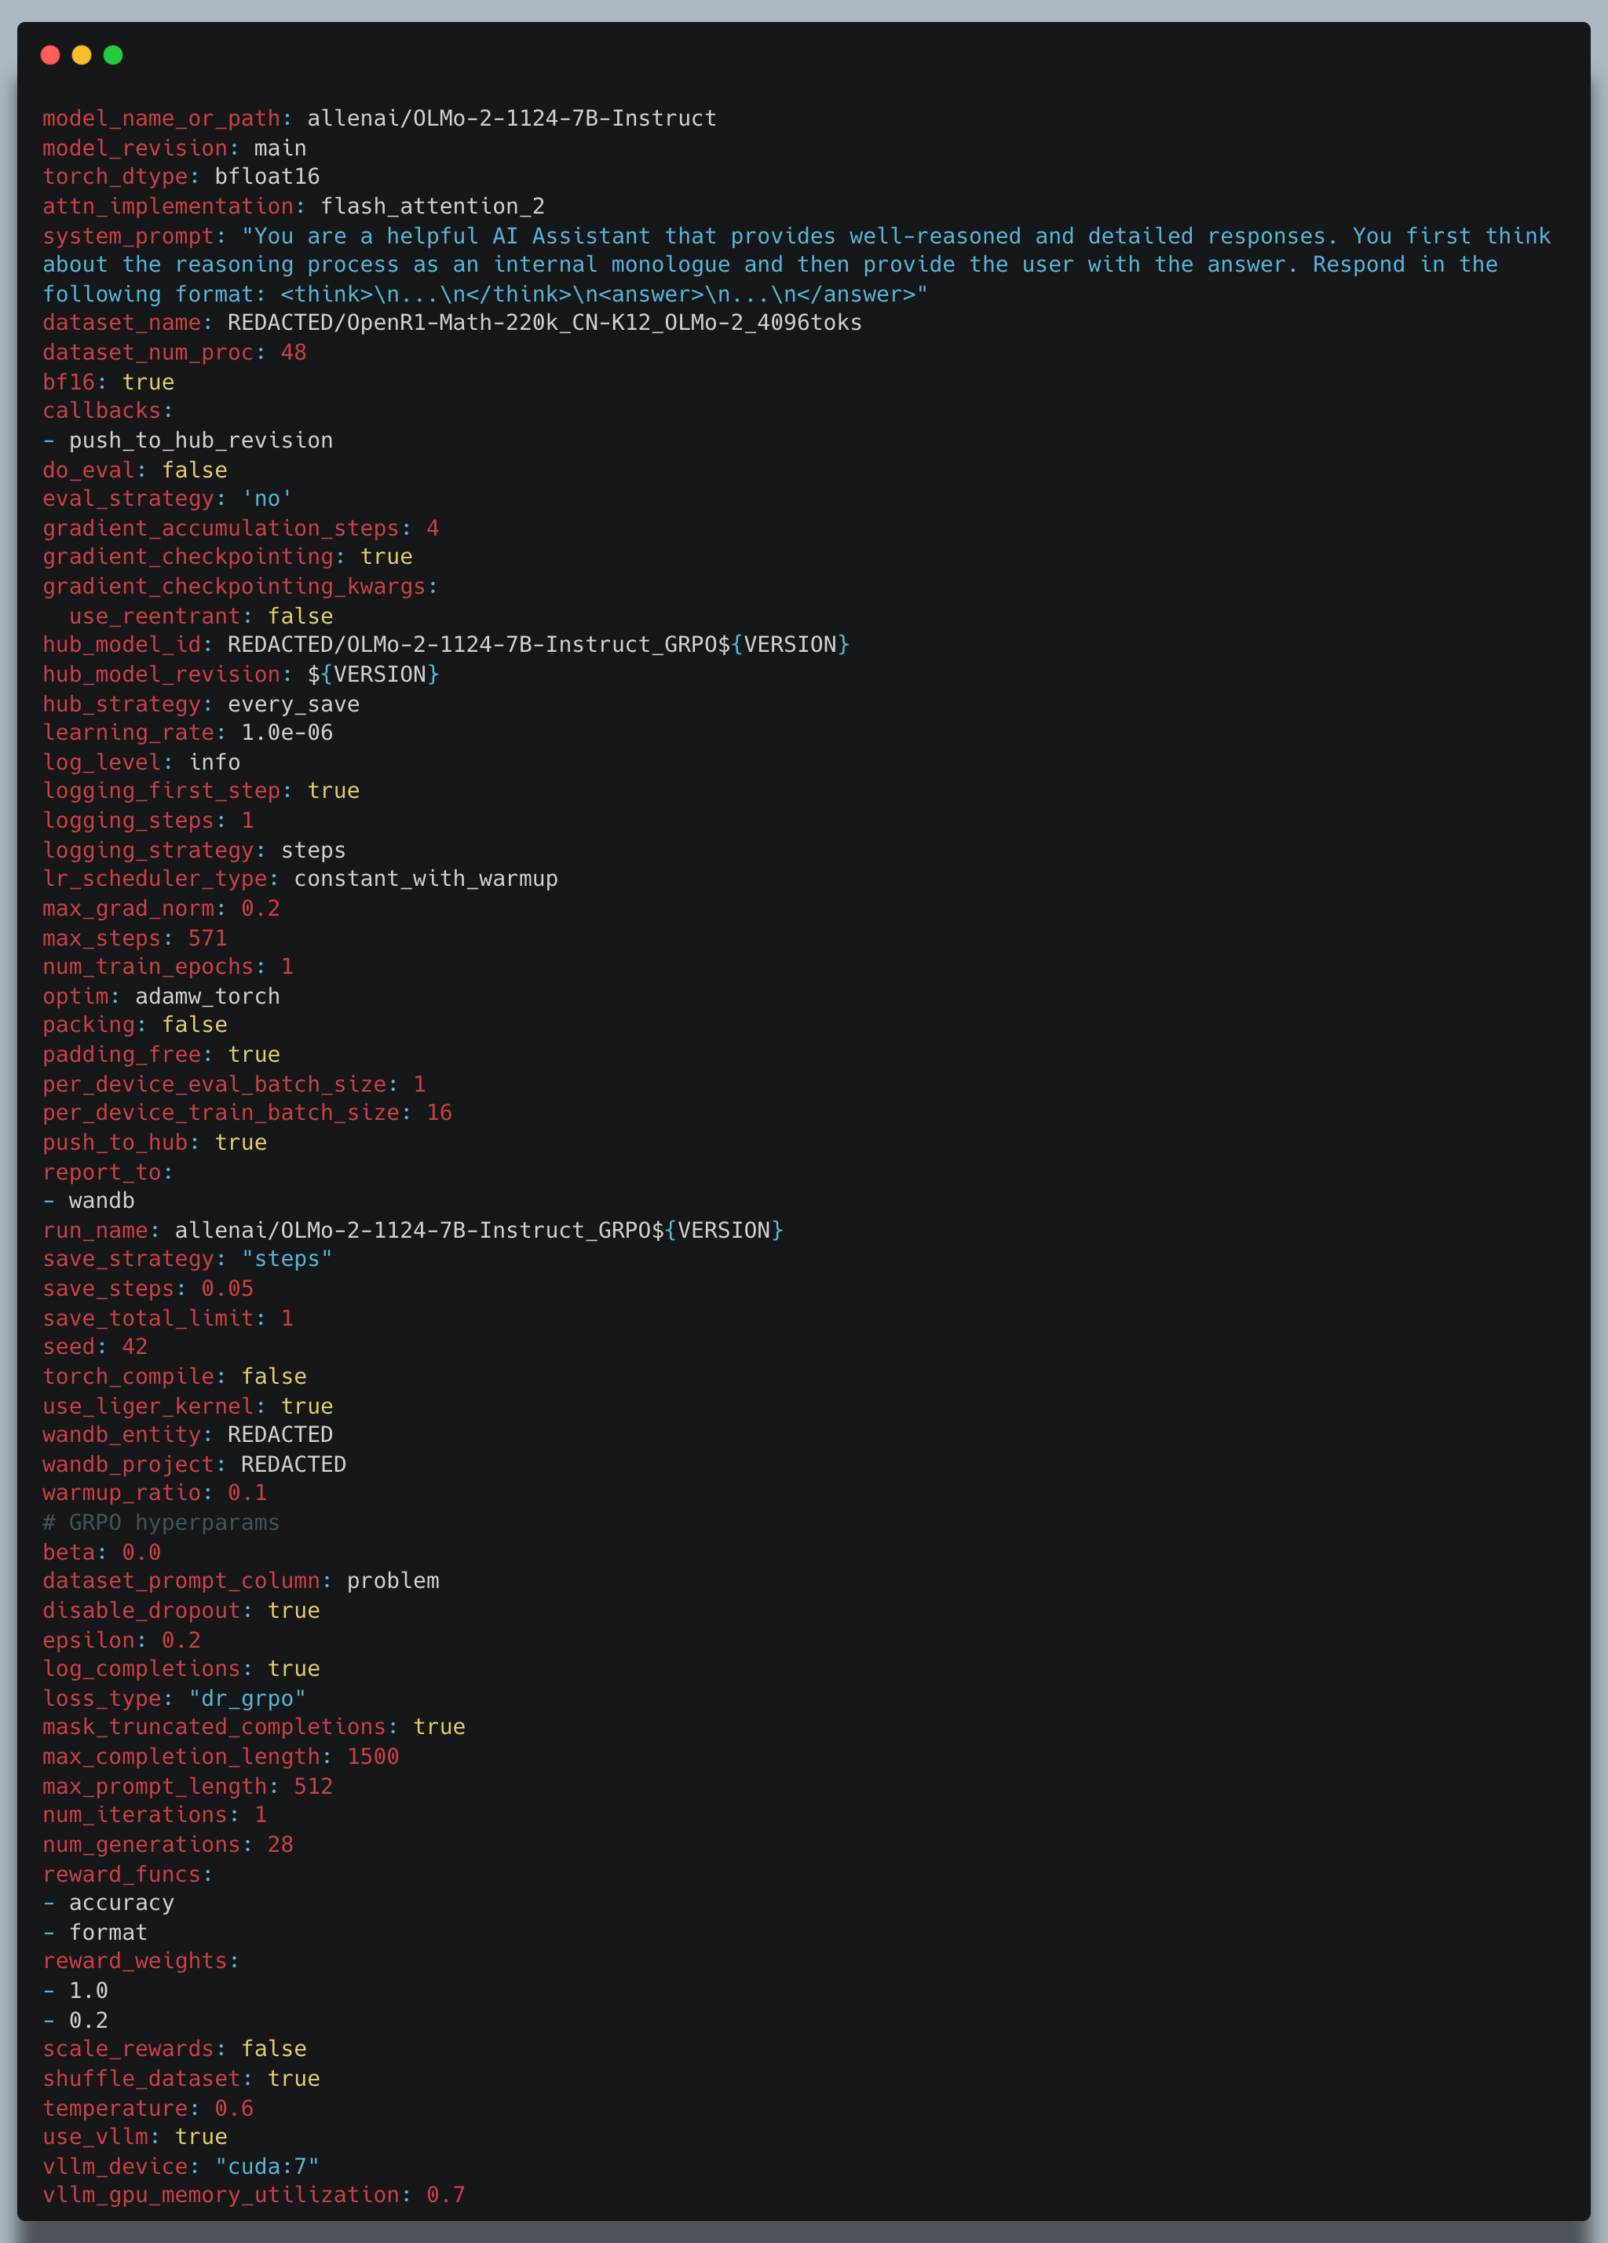1608x2243 pixels.
Task: Click the red close window dot
Action: point(50,54)
